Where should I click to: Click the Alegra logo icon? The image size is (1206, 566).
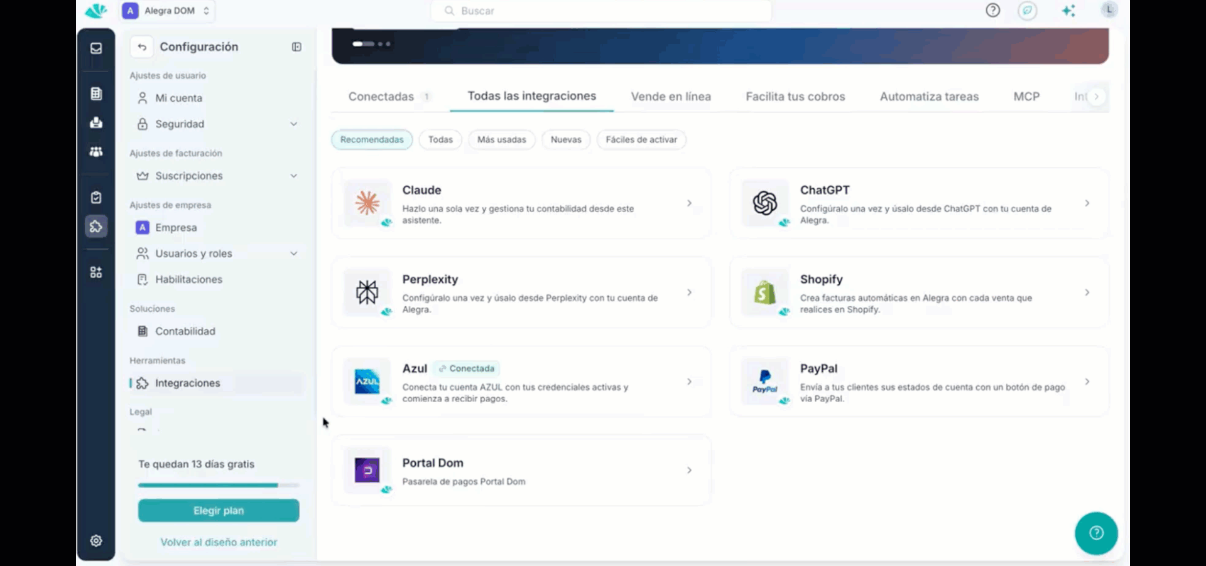[x=96, y=11]
